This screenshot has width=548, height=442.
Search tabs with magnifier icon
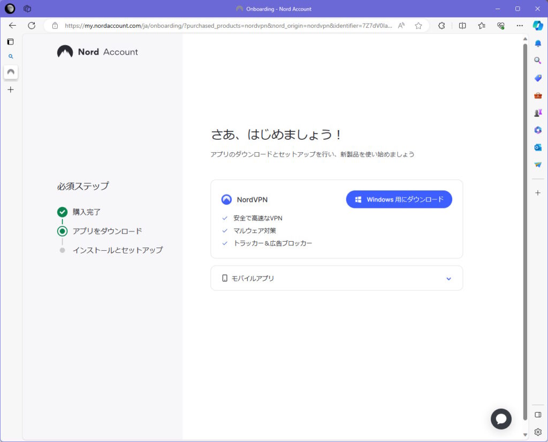click(x=11, y=56)
